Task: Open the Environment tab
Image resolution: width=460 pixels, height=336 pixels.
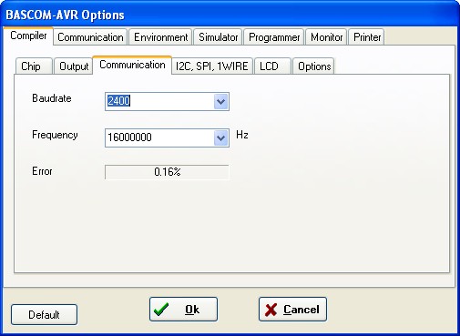Action: pos(160,37)
